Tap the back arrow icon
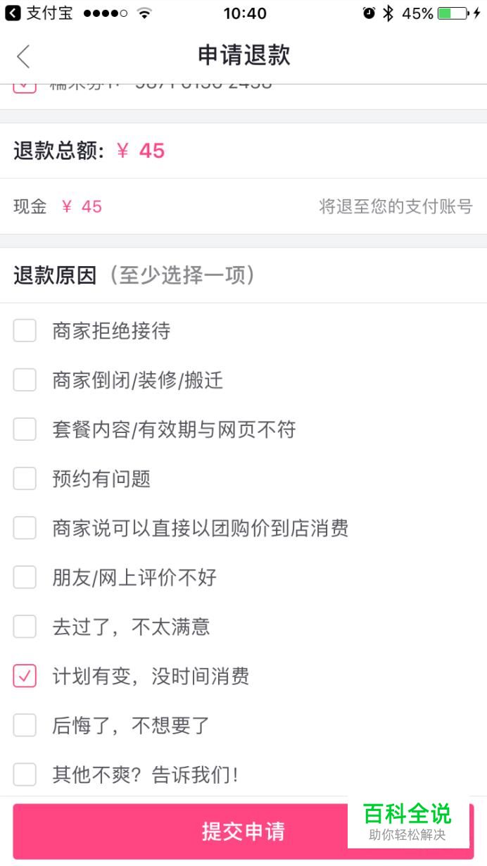 tap(24, 56)
